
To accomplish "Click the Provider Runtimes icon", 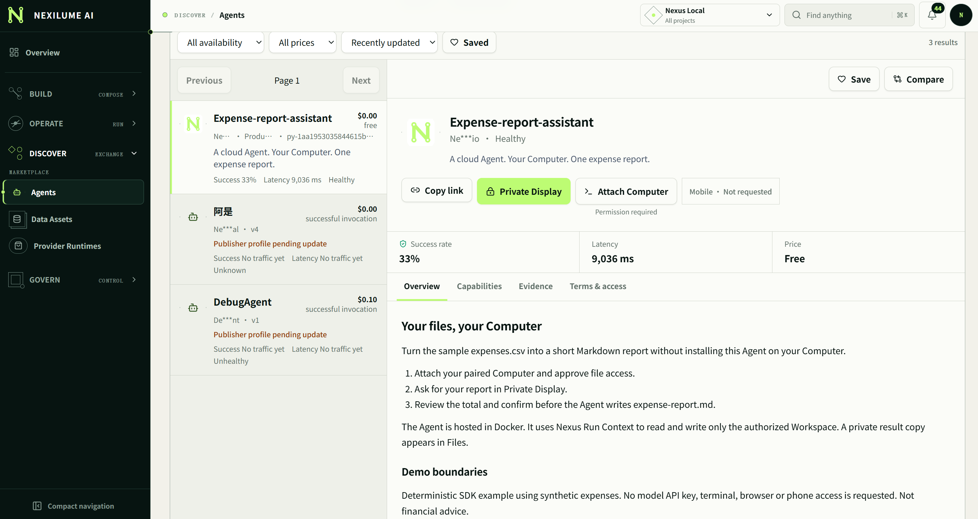I will click(x=18, y=246).
